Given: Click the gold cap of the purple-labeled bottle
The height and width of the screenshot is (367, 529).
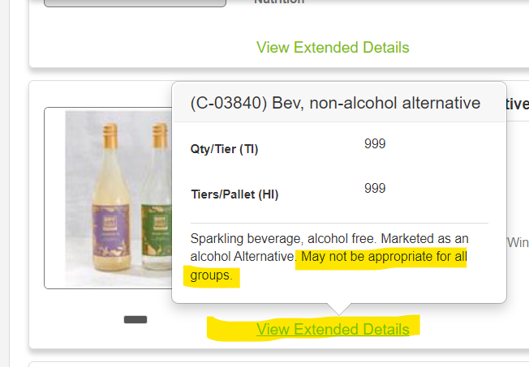Looking at the screenshot, I should point(110,131).
